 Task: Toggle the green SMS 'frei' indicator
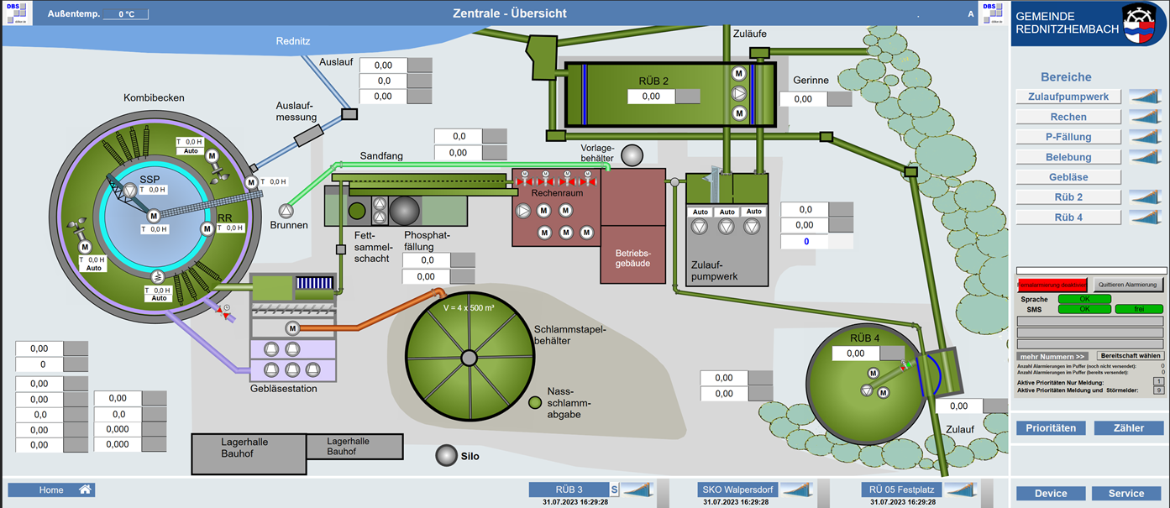click(1139, 309)
